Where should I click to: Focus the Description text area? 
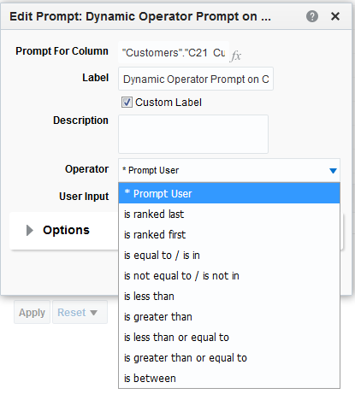pyautogui.click(x=193, y=134)
